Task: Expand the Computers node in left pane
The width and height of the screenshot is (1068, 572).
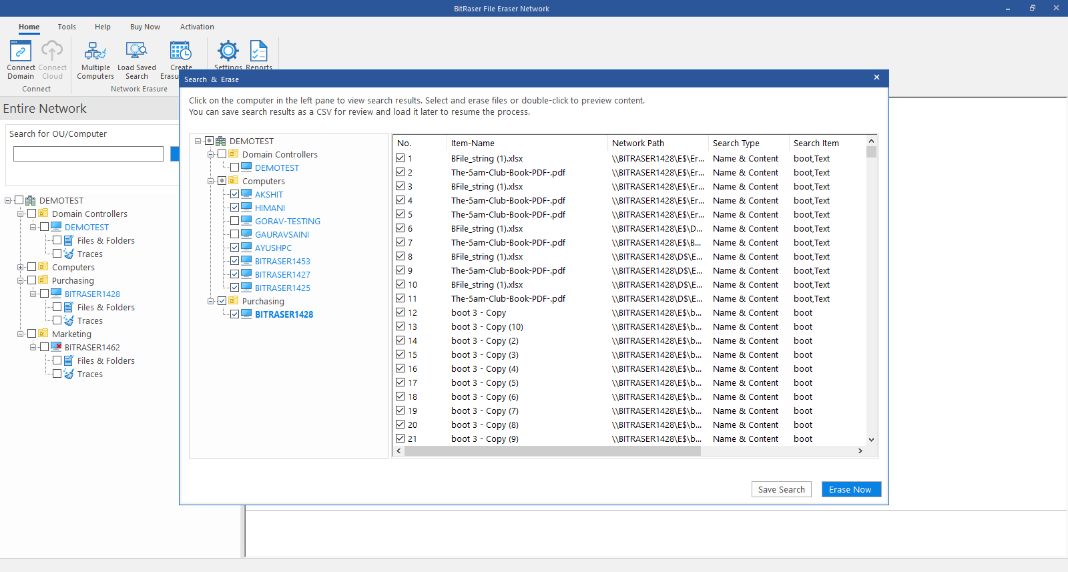Action: point(21,267)
